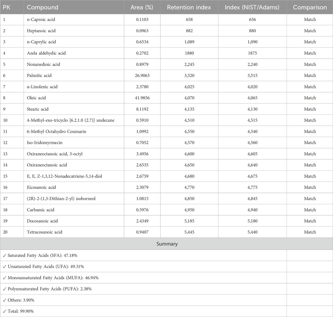Click NIST index value '656'
The width and height of the screenshot is (333, 317).
pos(252,19)
